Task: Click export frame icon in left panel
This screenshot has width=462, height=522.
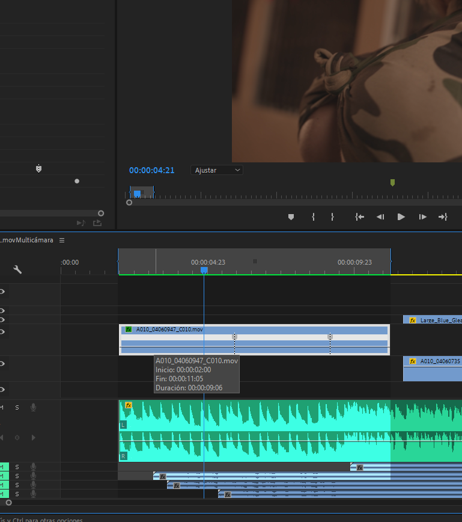Action: coord(97,223)
